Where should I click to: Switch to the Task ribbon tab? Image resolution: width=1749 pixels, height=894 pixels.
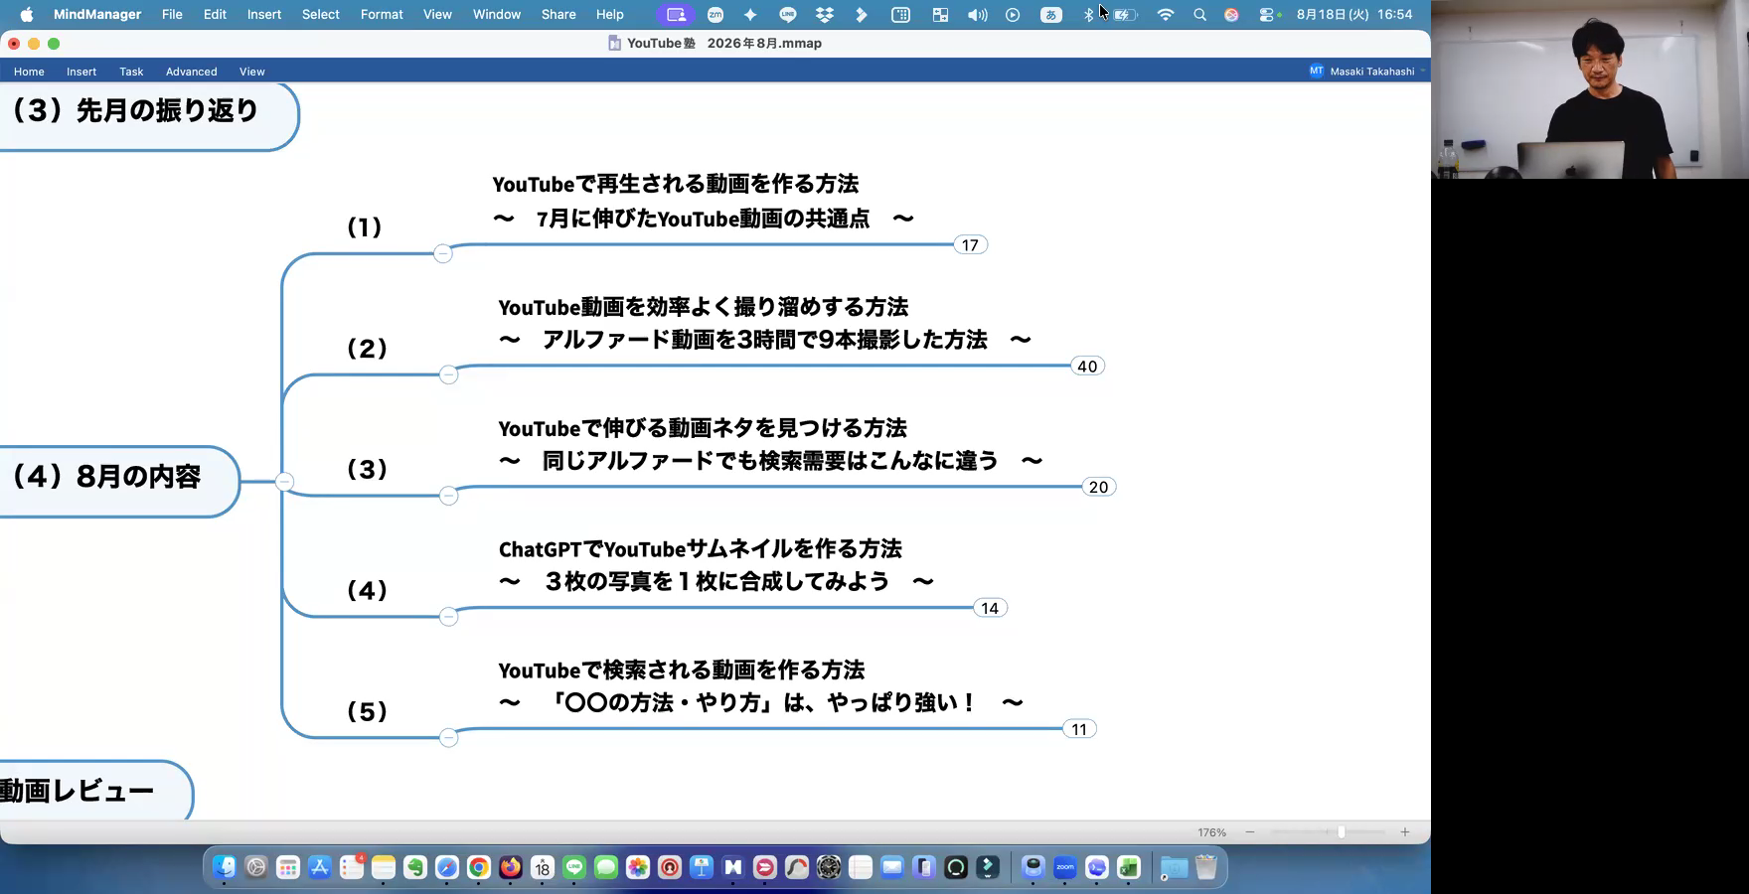click(x=131, y=72)
